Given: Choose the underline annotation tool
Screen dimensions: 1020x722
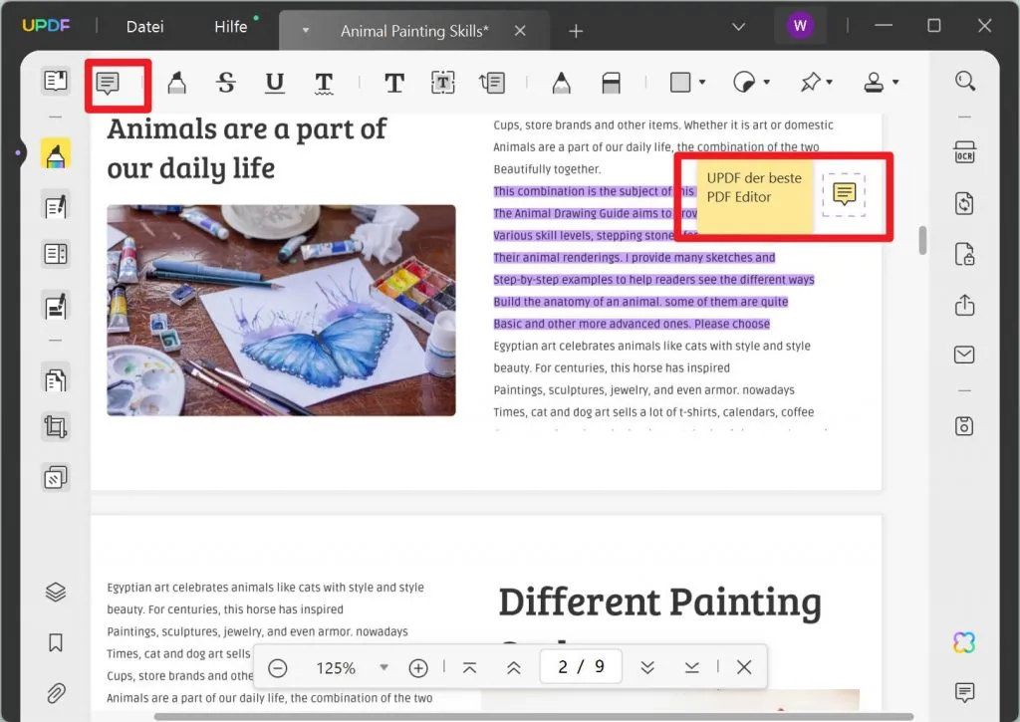Looking at the screenshot, I should pyautogui.click(x=275, y=84).
